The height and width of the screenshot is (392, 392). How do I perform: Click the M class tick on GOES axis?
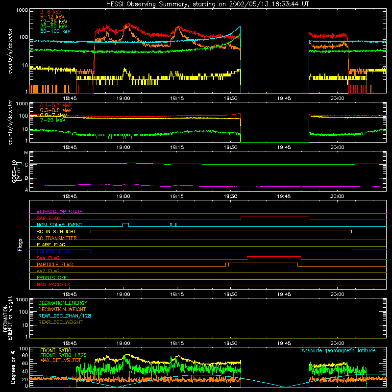(26, 153)
